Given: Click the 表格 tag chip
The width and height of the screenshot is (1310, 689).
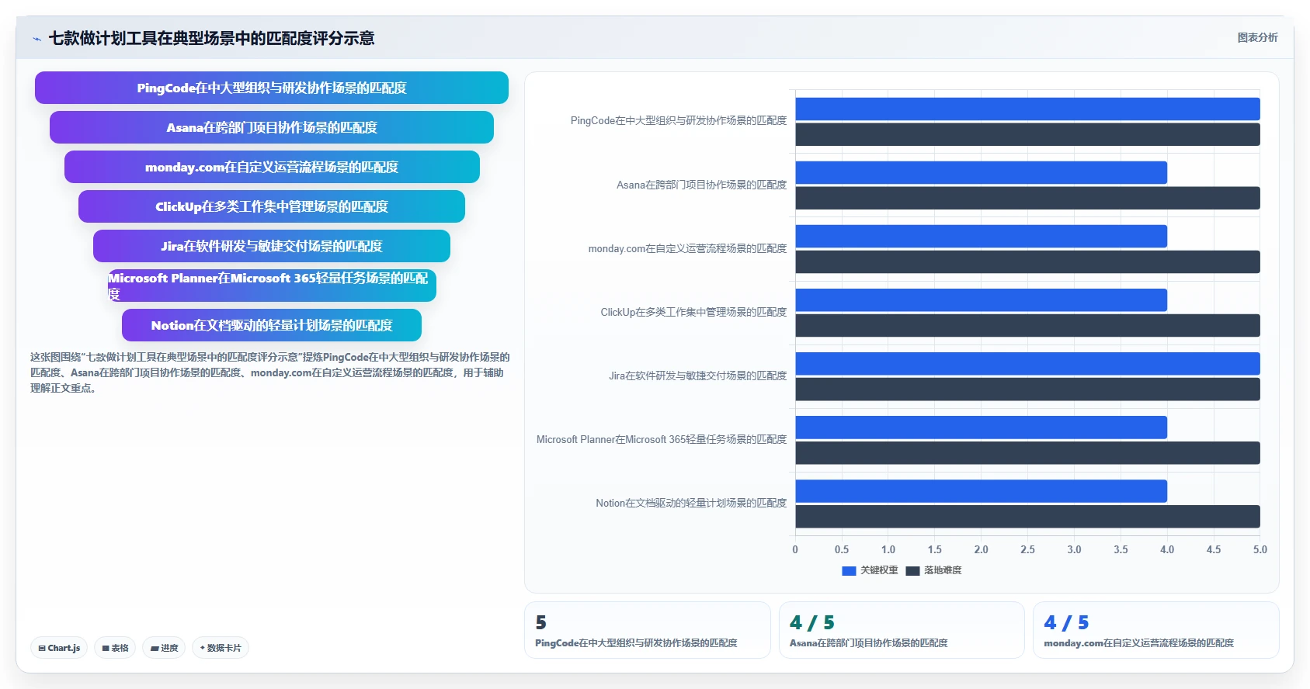Looking at the screenshot, I should (115, 648).
